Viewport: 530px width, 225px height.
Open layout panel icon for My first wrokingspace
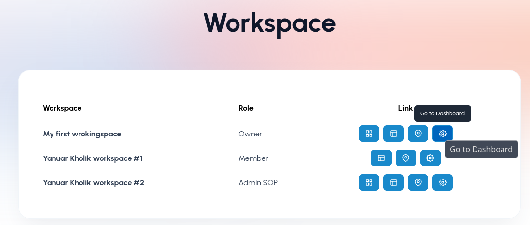click(x=394, y=134)
